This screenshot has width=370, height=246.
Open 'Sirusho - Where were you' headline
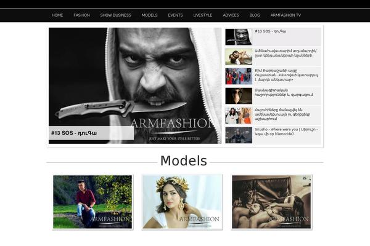point(286,132)
